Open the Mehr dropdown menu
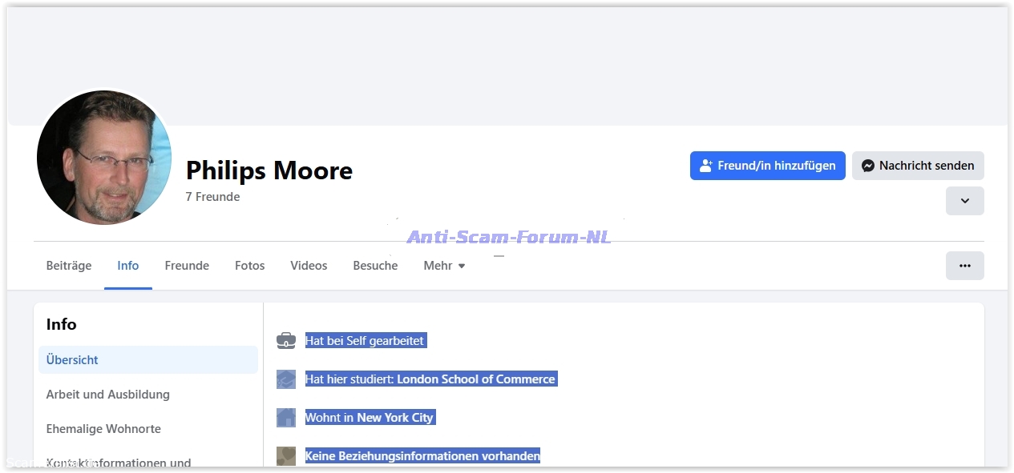 (444, 266)
